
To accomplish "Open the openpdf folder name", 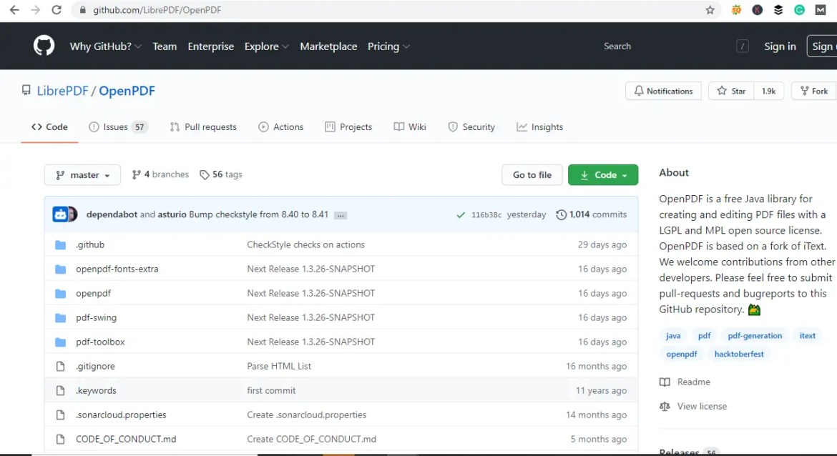I will [94, 293].
